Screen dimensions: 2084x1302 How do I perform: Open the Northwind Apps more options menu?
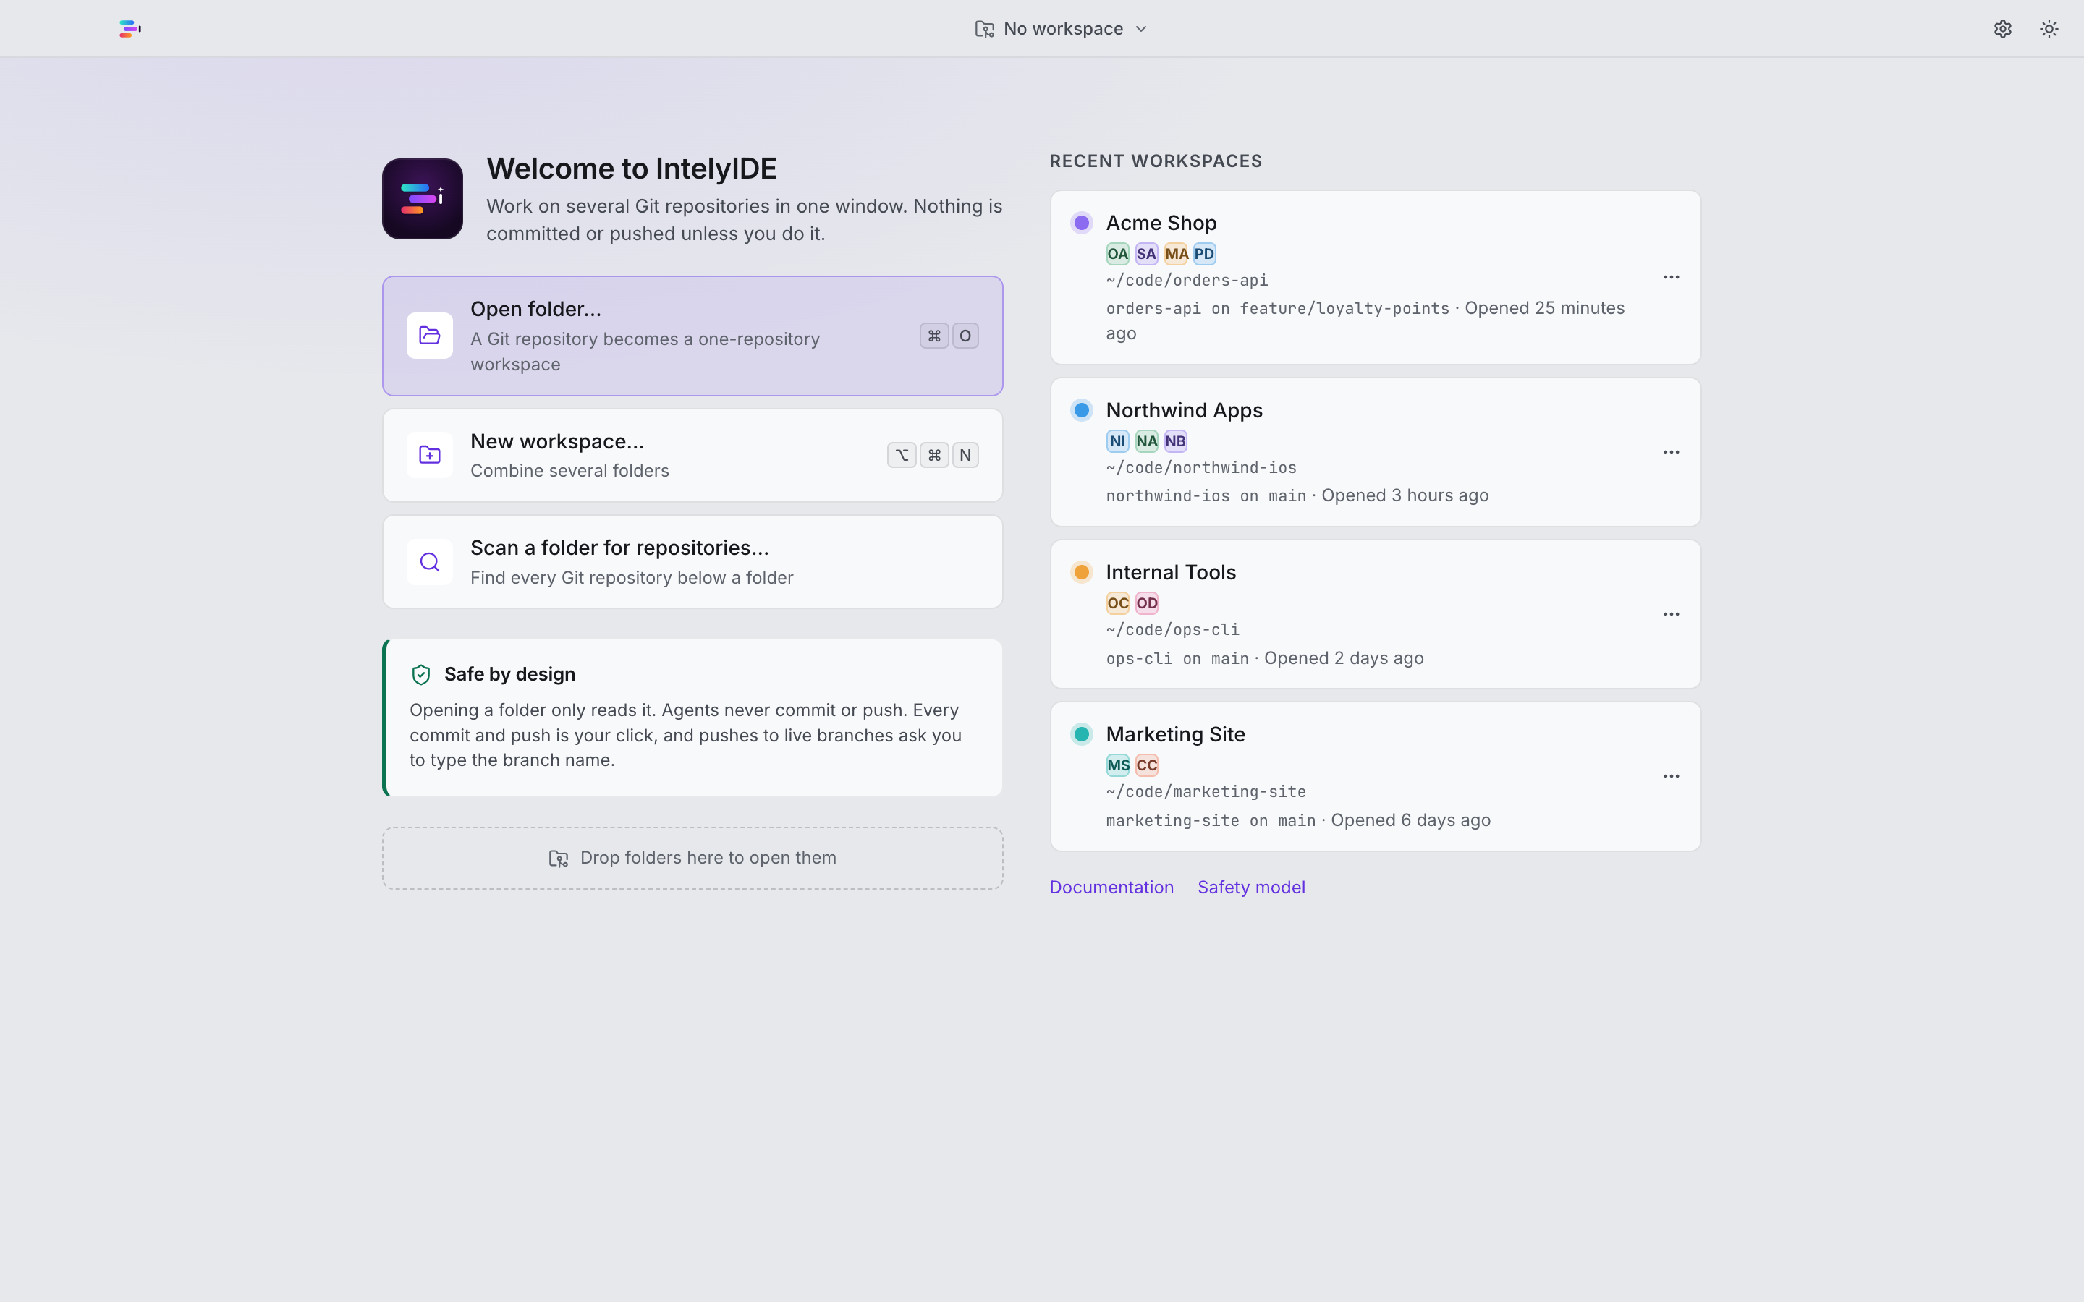click(x=1671, y=452)
